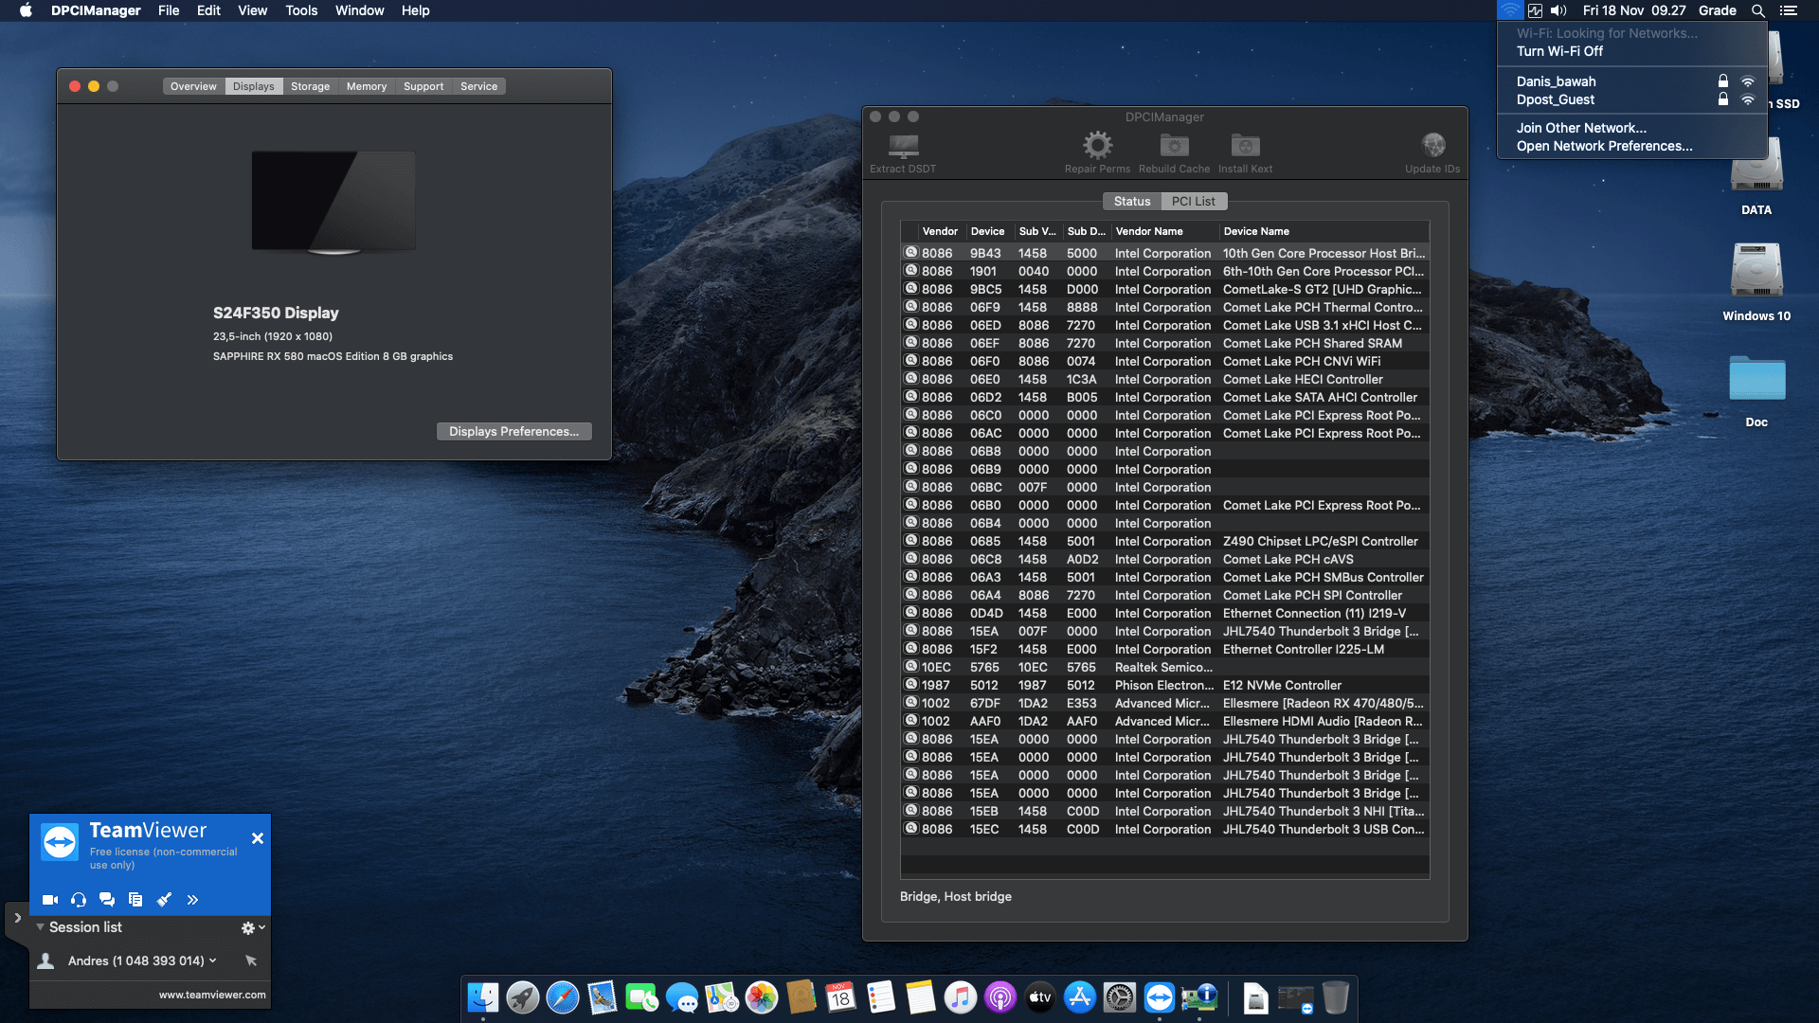Switch to the Overview tab
This screenshot has width=1819, height=1023.
(193, 86)
